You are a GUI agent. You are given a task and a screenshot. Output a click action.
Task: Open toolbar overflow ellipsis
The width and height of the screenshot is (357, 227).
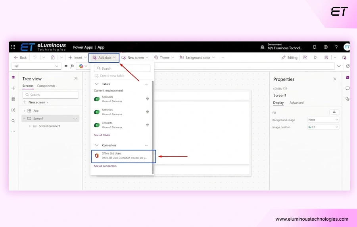coord(223,57)
